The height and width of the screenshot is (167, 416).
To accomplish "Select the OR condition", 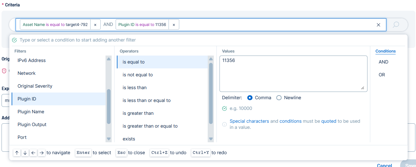I will tap(382, 75).
